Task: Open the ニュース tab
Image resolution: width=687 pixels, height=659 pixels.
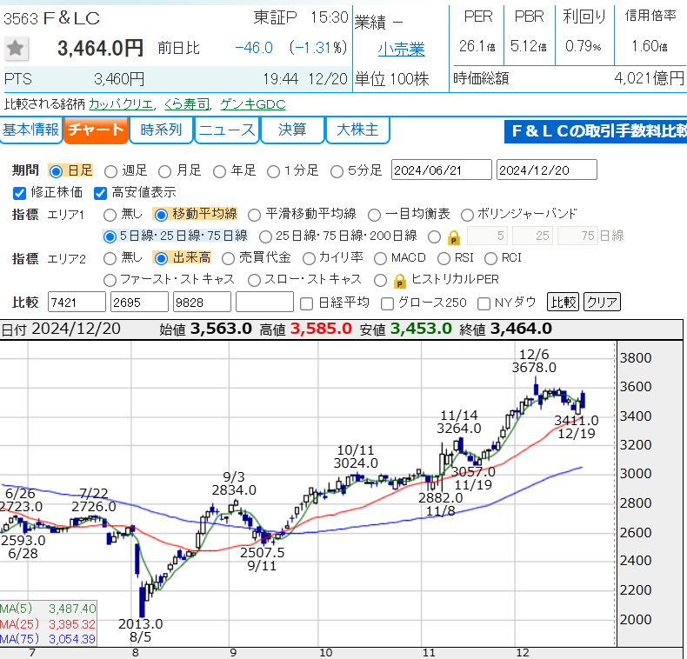Action: 226,130
